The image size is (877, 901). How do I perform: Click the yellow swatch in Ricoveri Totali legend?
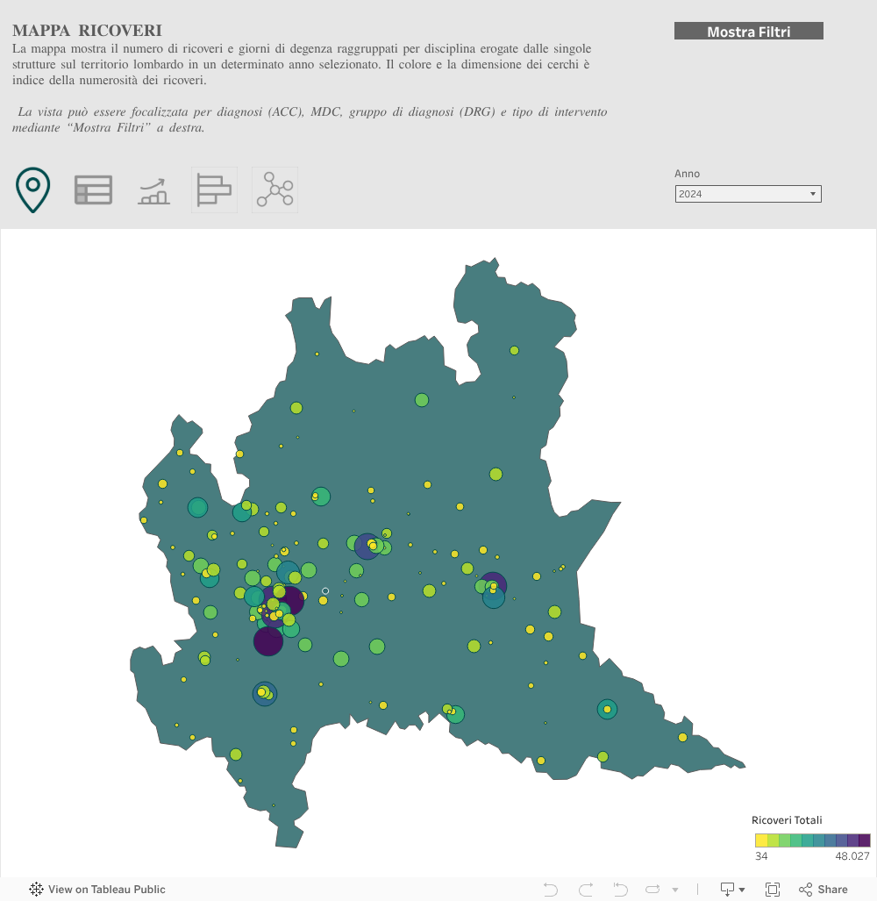(761, 840)
